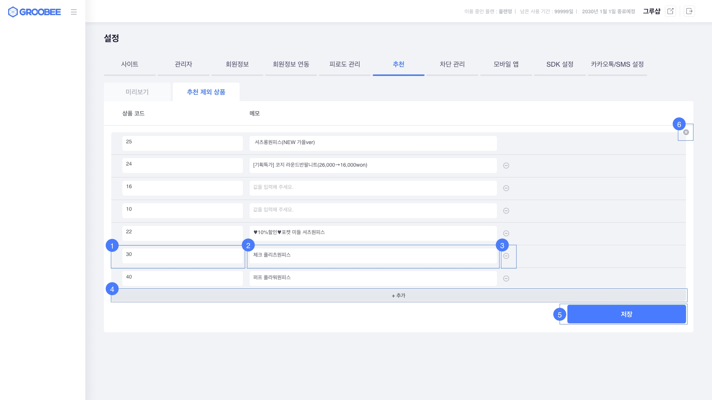
Task: Click empty memo field for code 16
Action: click(373, 188)
